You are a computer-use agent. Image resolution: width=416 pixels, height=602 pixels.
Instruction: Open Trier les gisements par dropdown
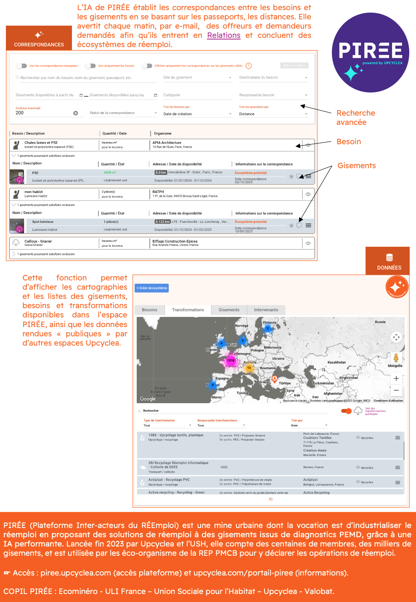[x=273, y=114]
